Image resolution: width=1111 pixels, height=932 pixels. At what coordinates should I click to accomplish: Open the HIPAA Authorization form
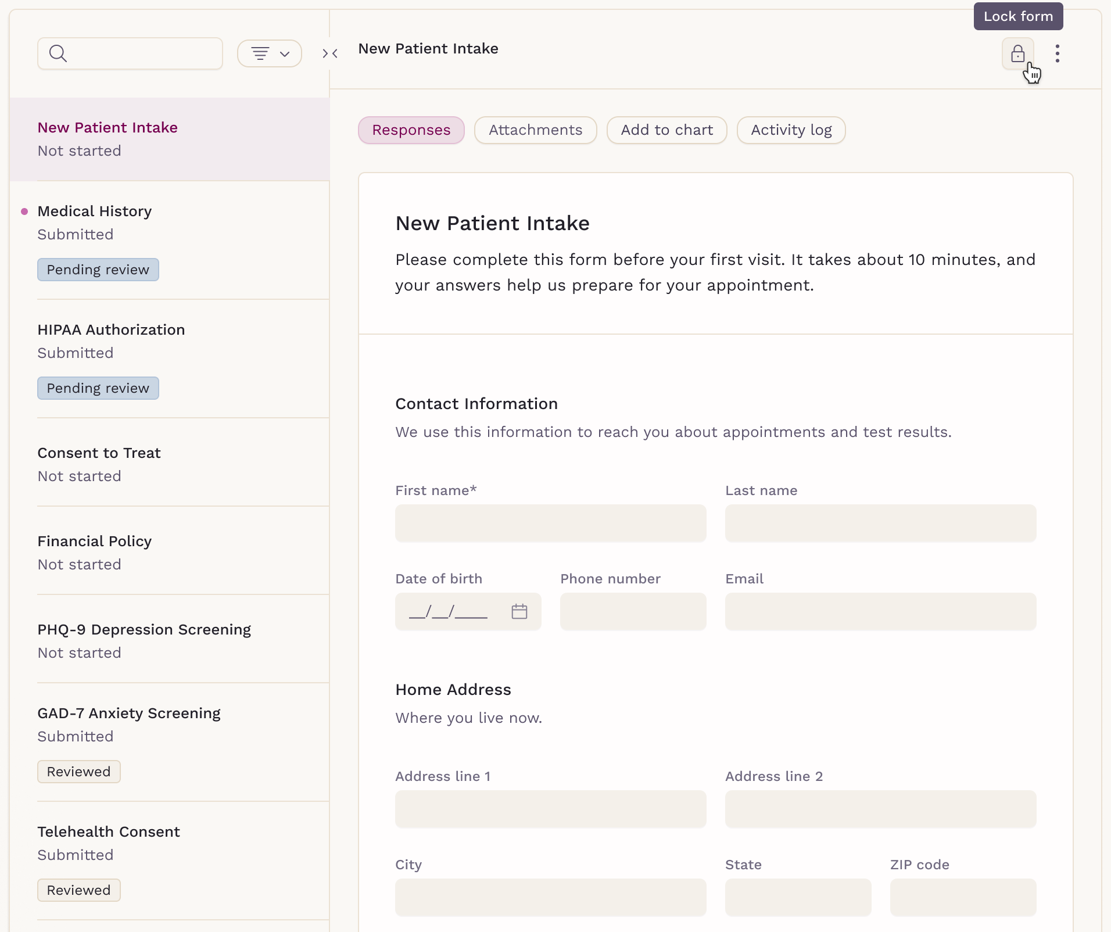tap(170, 359)
